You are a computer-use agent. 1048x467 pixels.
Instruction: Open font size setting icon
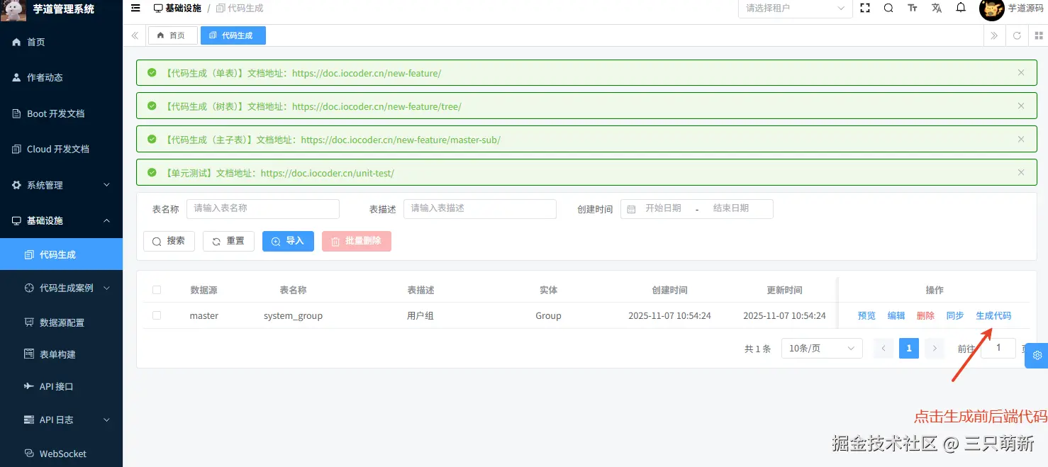pos(913,9)
